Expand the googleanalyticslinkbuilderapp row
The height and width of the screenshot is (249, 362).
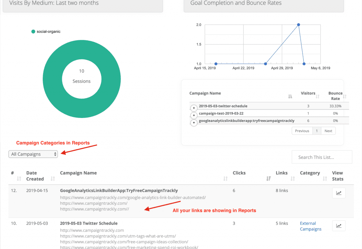click(x=194, y=123)
